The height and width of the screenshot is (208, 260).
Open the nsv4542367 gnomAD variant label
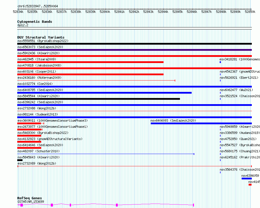point(240,71)
